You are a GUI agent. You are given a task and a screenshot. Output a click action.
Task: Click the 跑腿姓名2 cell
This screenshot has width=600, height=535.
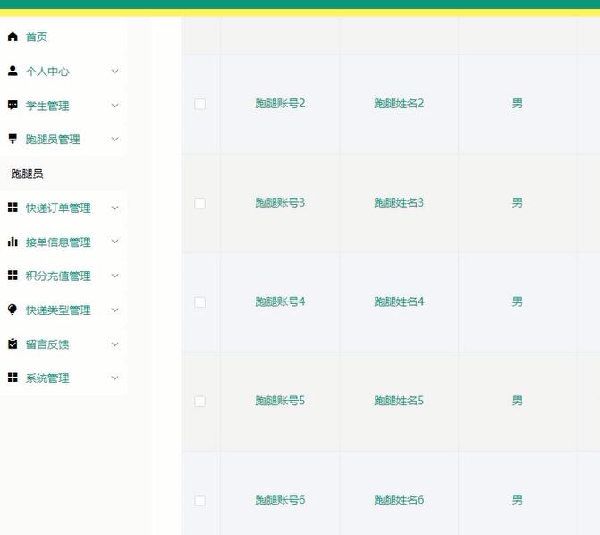[399, 104]
